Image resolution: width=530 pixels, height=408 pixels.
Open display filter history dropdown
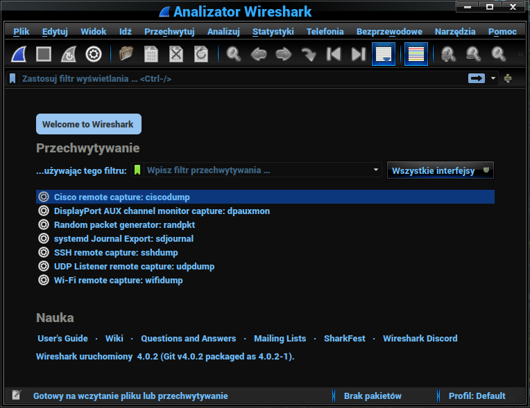[x=493, y=78]
